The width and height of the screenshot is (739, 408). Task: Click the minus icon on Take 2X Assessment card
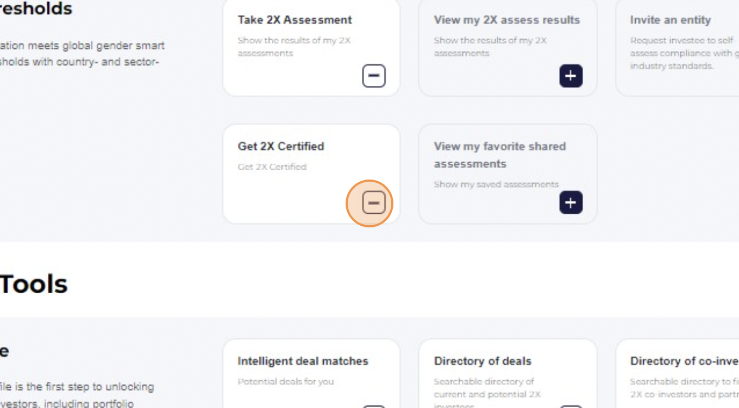(374, 76)
